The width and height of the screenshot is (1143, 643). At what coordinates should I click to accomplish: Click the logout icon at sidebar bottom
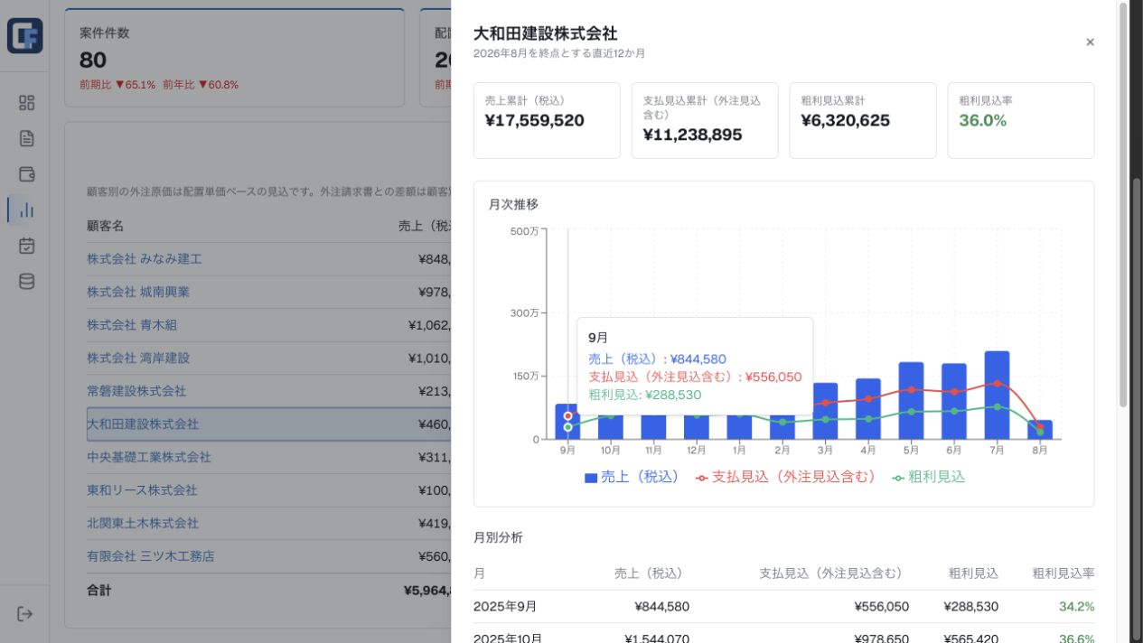click(25, 614)
